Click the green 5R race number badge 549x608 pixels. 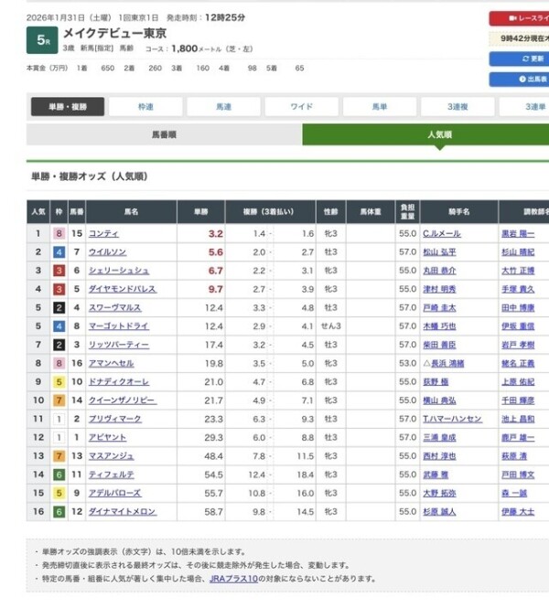[x=43, y=40]
